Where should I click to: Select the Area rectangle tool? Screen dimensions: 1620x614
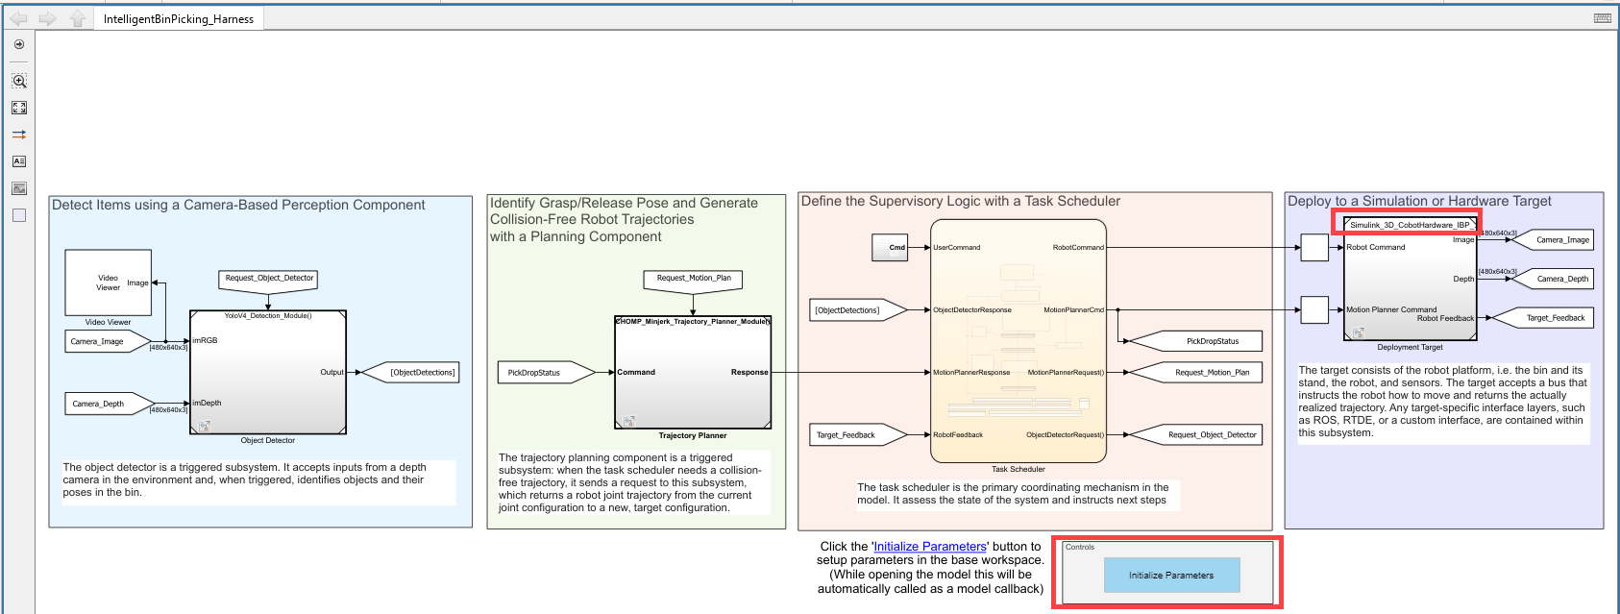pos(19,215)
